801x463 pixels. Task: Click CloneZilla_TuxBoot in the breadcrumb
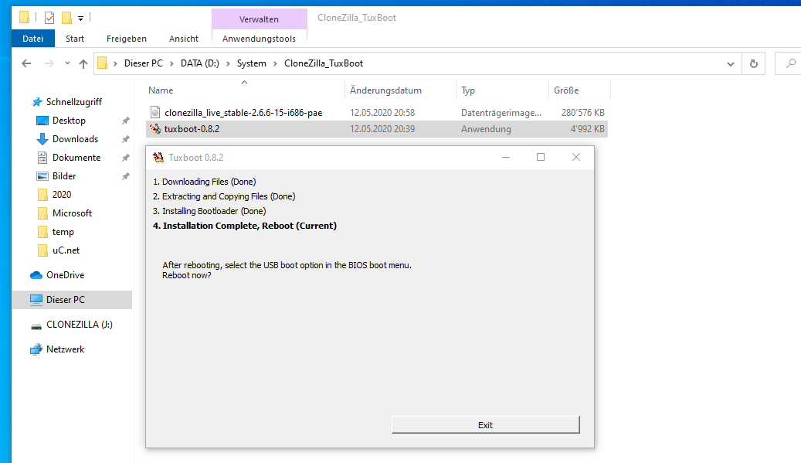click(x=324, y=63)
